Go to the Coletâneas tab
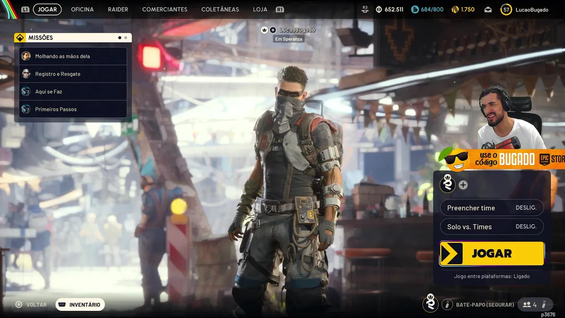565x318 pixels. pos(220,9)
